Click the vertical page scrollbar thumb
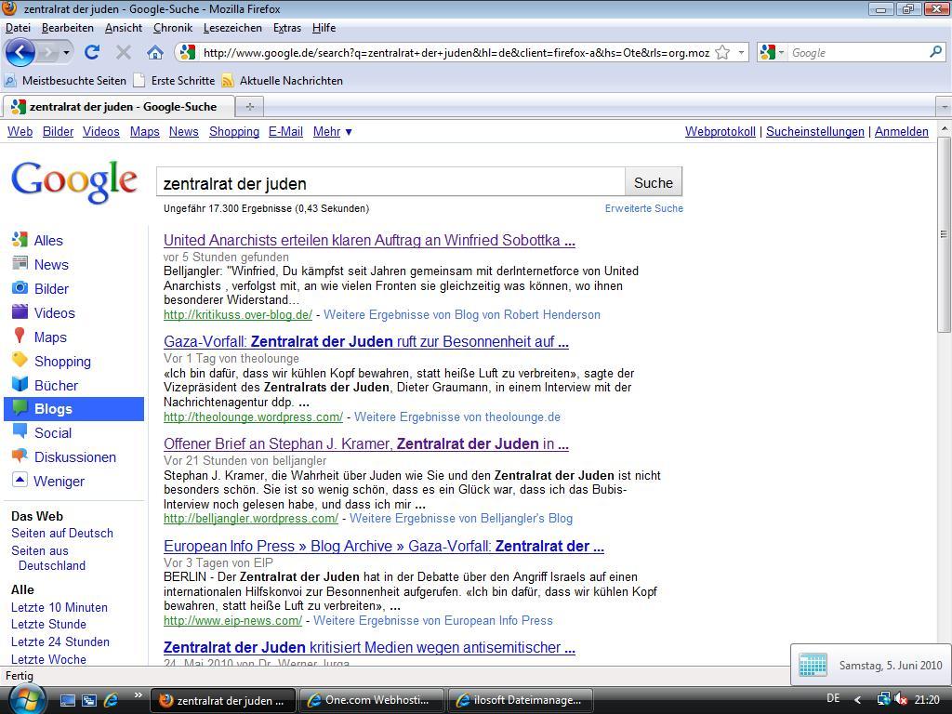Screen dimensions: 952x714 [944, 234]
